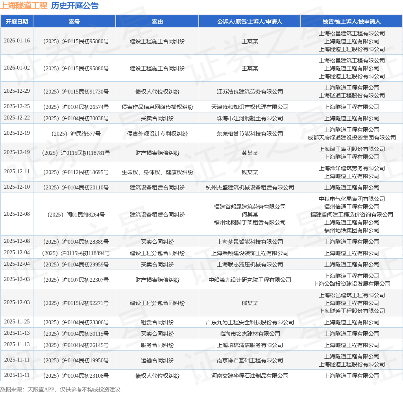This screenshot has height=393, width=403.
Task: Click plaintiff 珠海市江河混凝土有限公司
Action: click(250, 118)
